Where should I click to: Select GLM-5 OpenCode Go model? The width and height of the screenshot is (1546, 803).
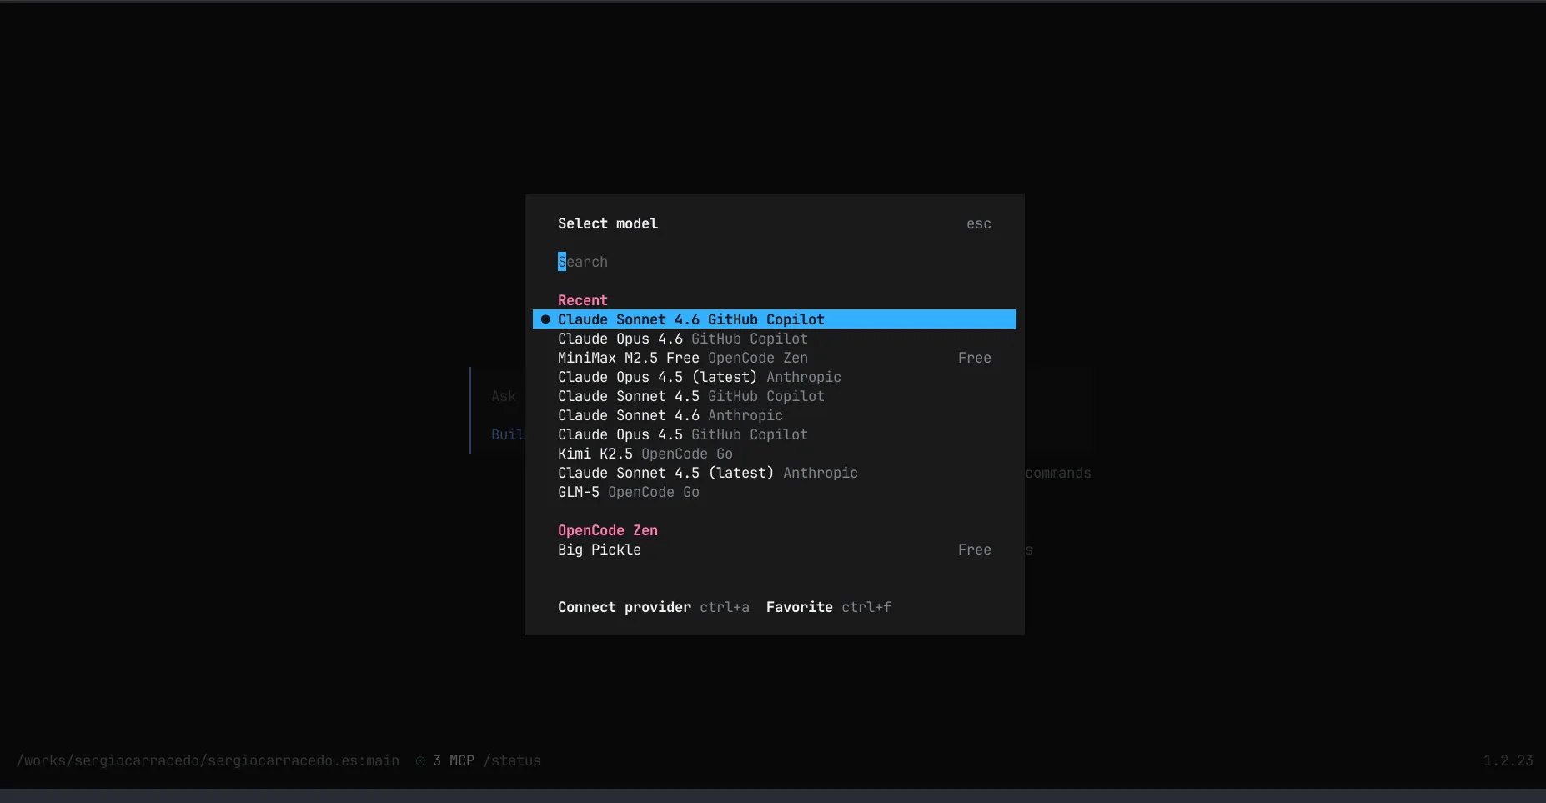coord(628,492)
